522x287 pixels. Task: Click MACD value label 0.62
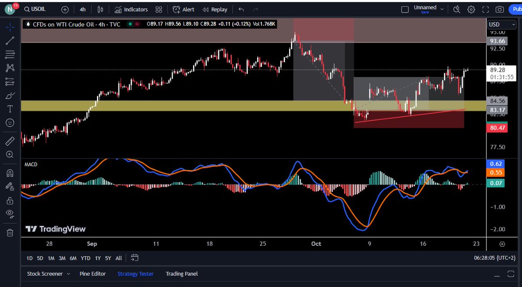click(x=496, y=164)
